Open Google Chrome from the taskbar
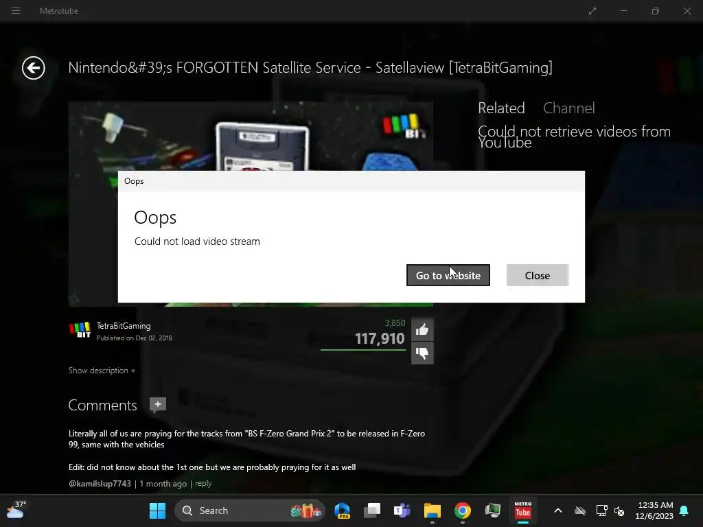Viewport: 703px width, 527px height. coord(463,511)
